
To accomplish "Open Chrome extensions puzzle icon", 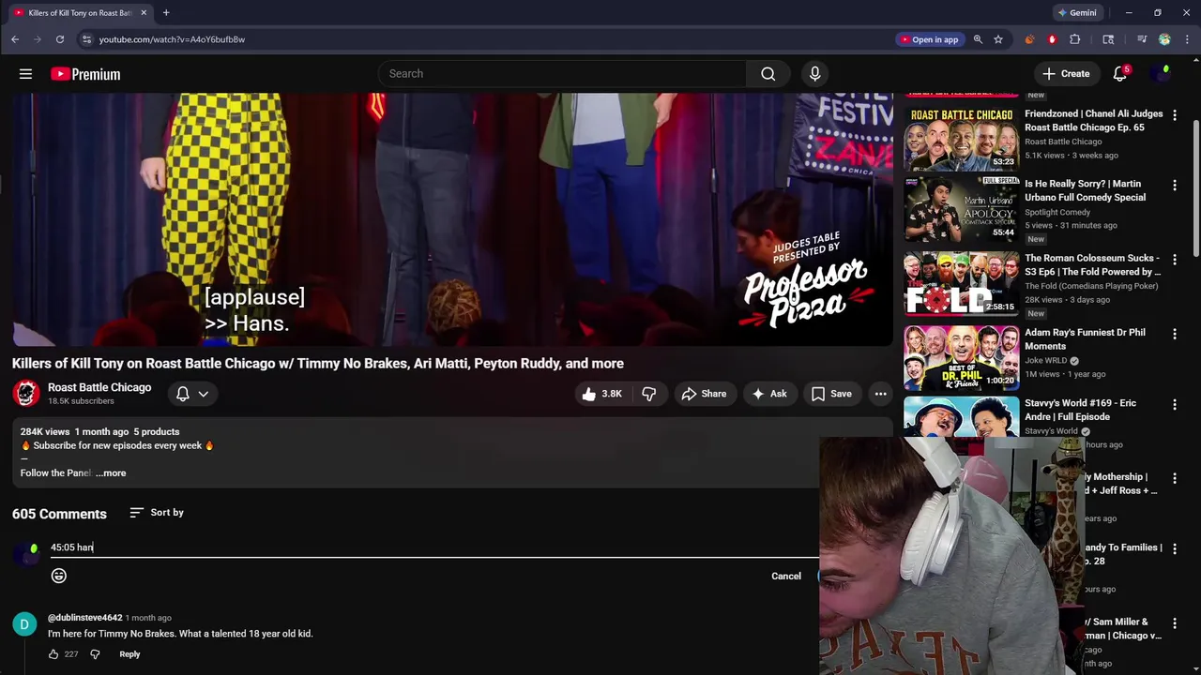I will (x=1075, y=39).
